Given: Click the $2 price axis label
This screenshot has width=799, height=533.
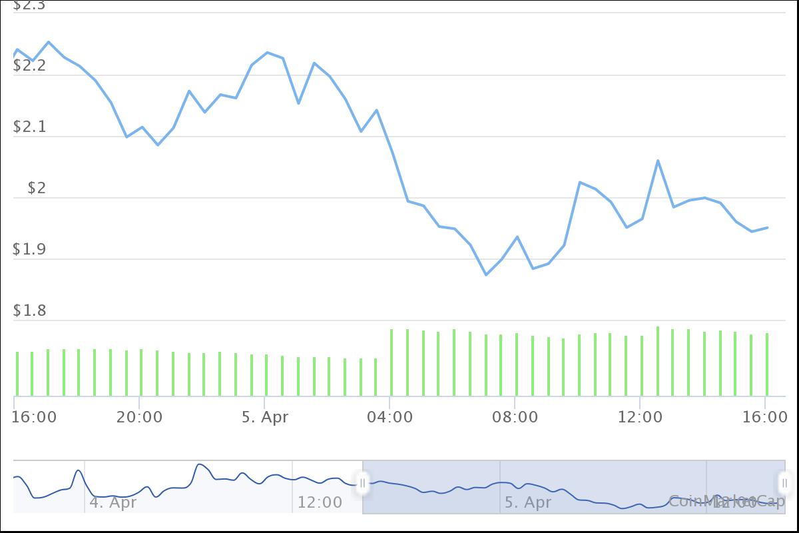Looking at the screenshot, I should pyautogui.click(x=37, y=188).
